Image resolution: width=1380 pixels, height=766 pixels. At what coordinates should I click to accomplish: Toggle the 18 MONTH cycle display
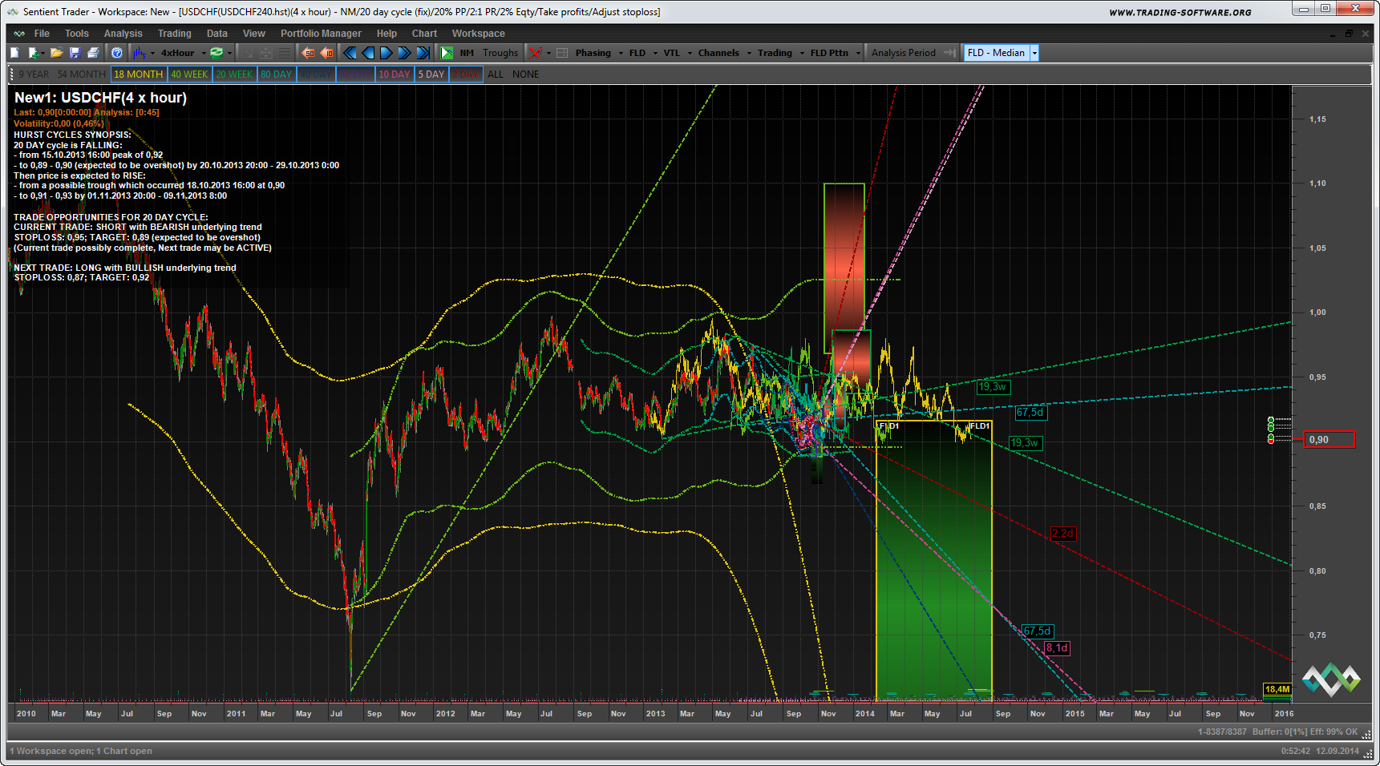point(138,75)
